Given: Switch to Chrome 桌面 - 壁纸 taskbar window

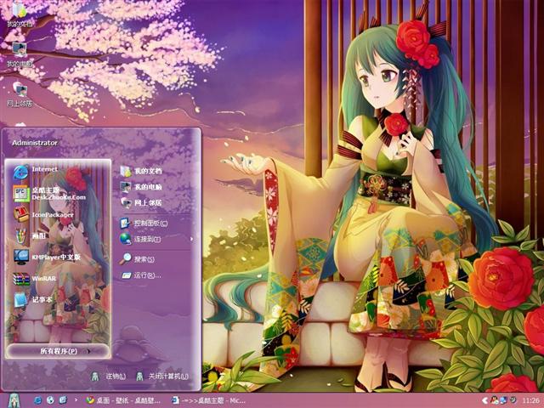Looking at the screenshot, I should [x=122, y=400].
